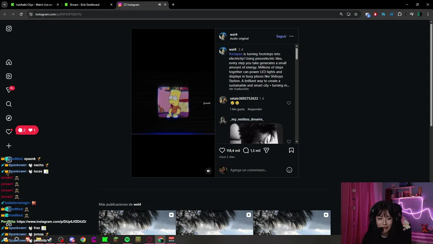Open second thumbnail under Más publicaciones
The height and width of the screenshot is (244, 433).
[214, 223]
